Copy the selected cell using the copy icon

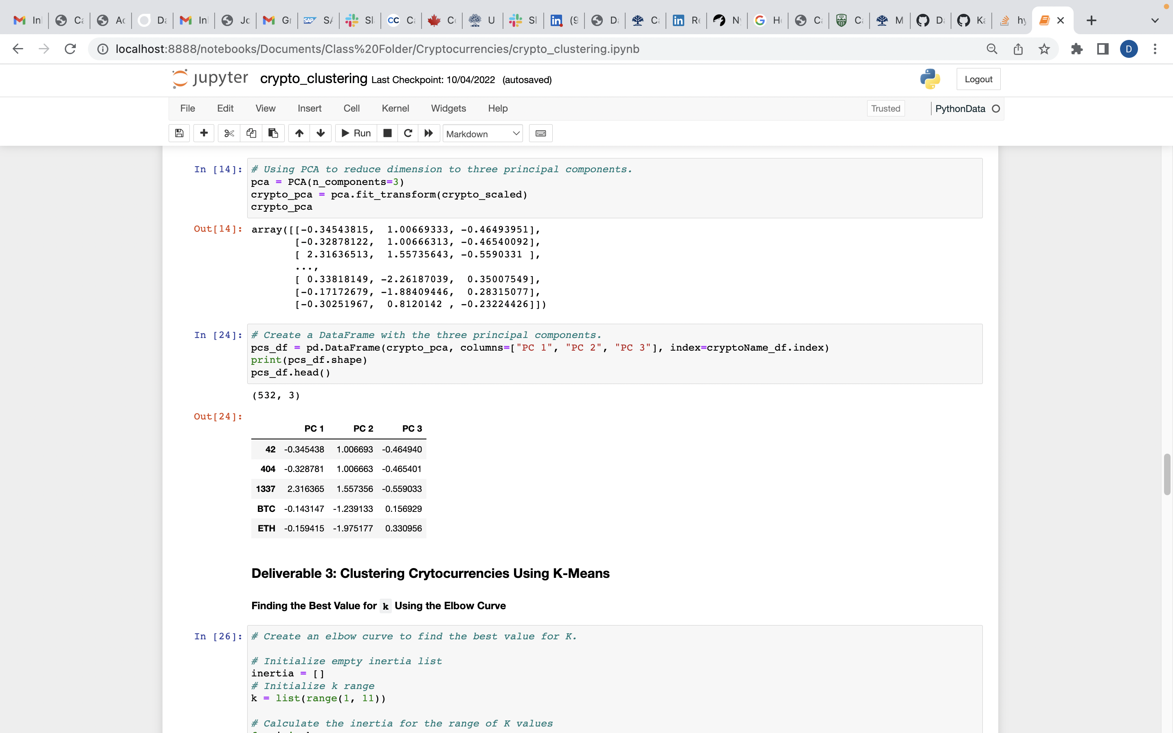[x=251, y=133]
